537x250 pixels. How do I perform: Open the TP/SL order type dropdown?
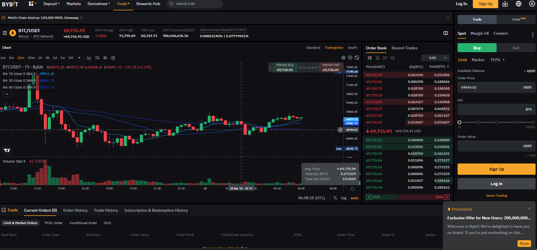pyautogui.click(x=497, y=60)
